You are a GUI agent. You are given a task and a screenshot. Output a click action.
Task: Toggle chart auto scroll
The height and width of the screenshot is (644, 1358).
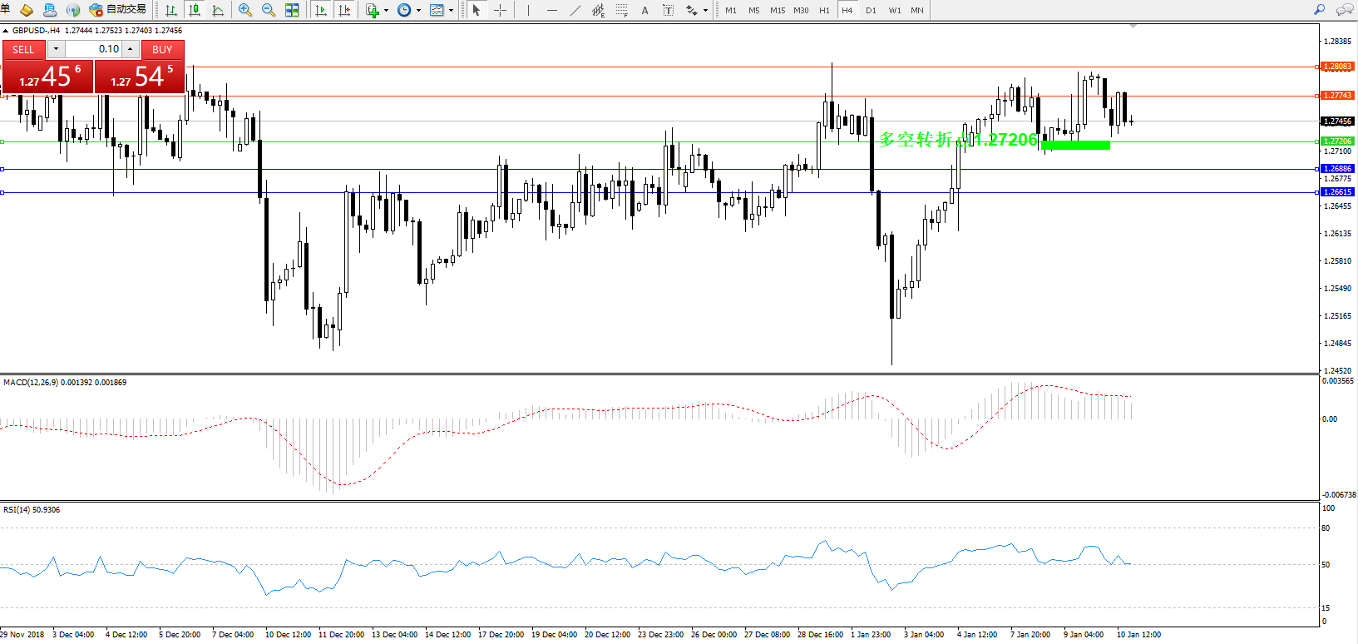coord(321,10)
